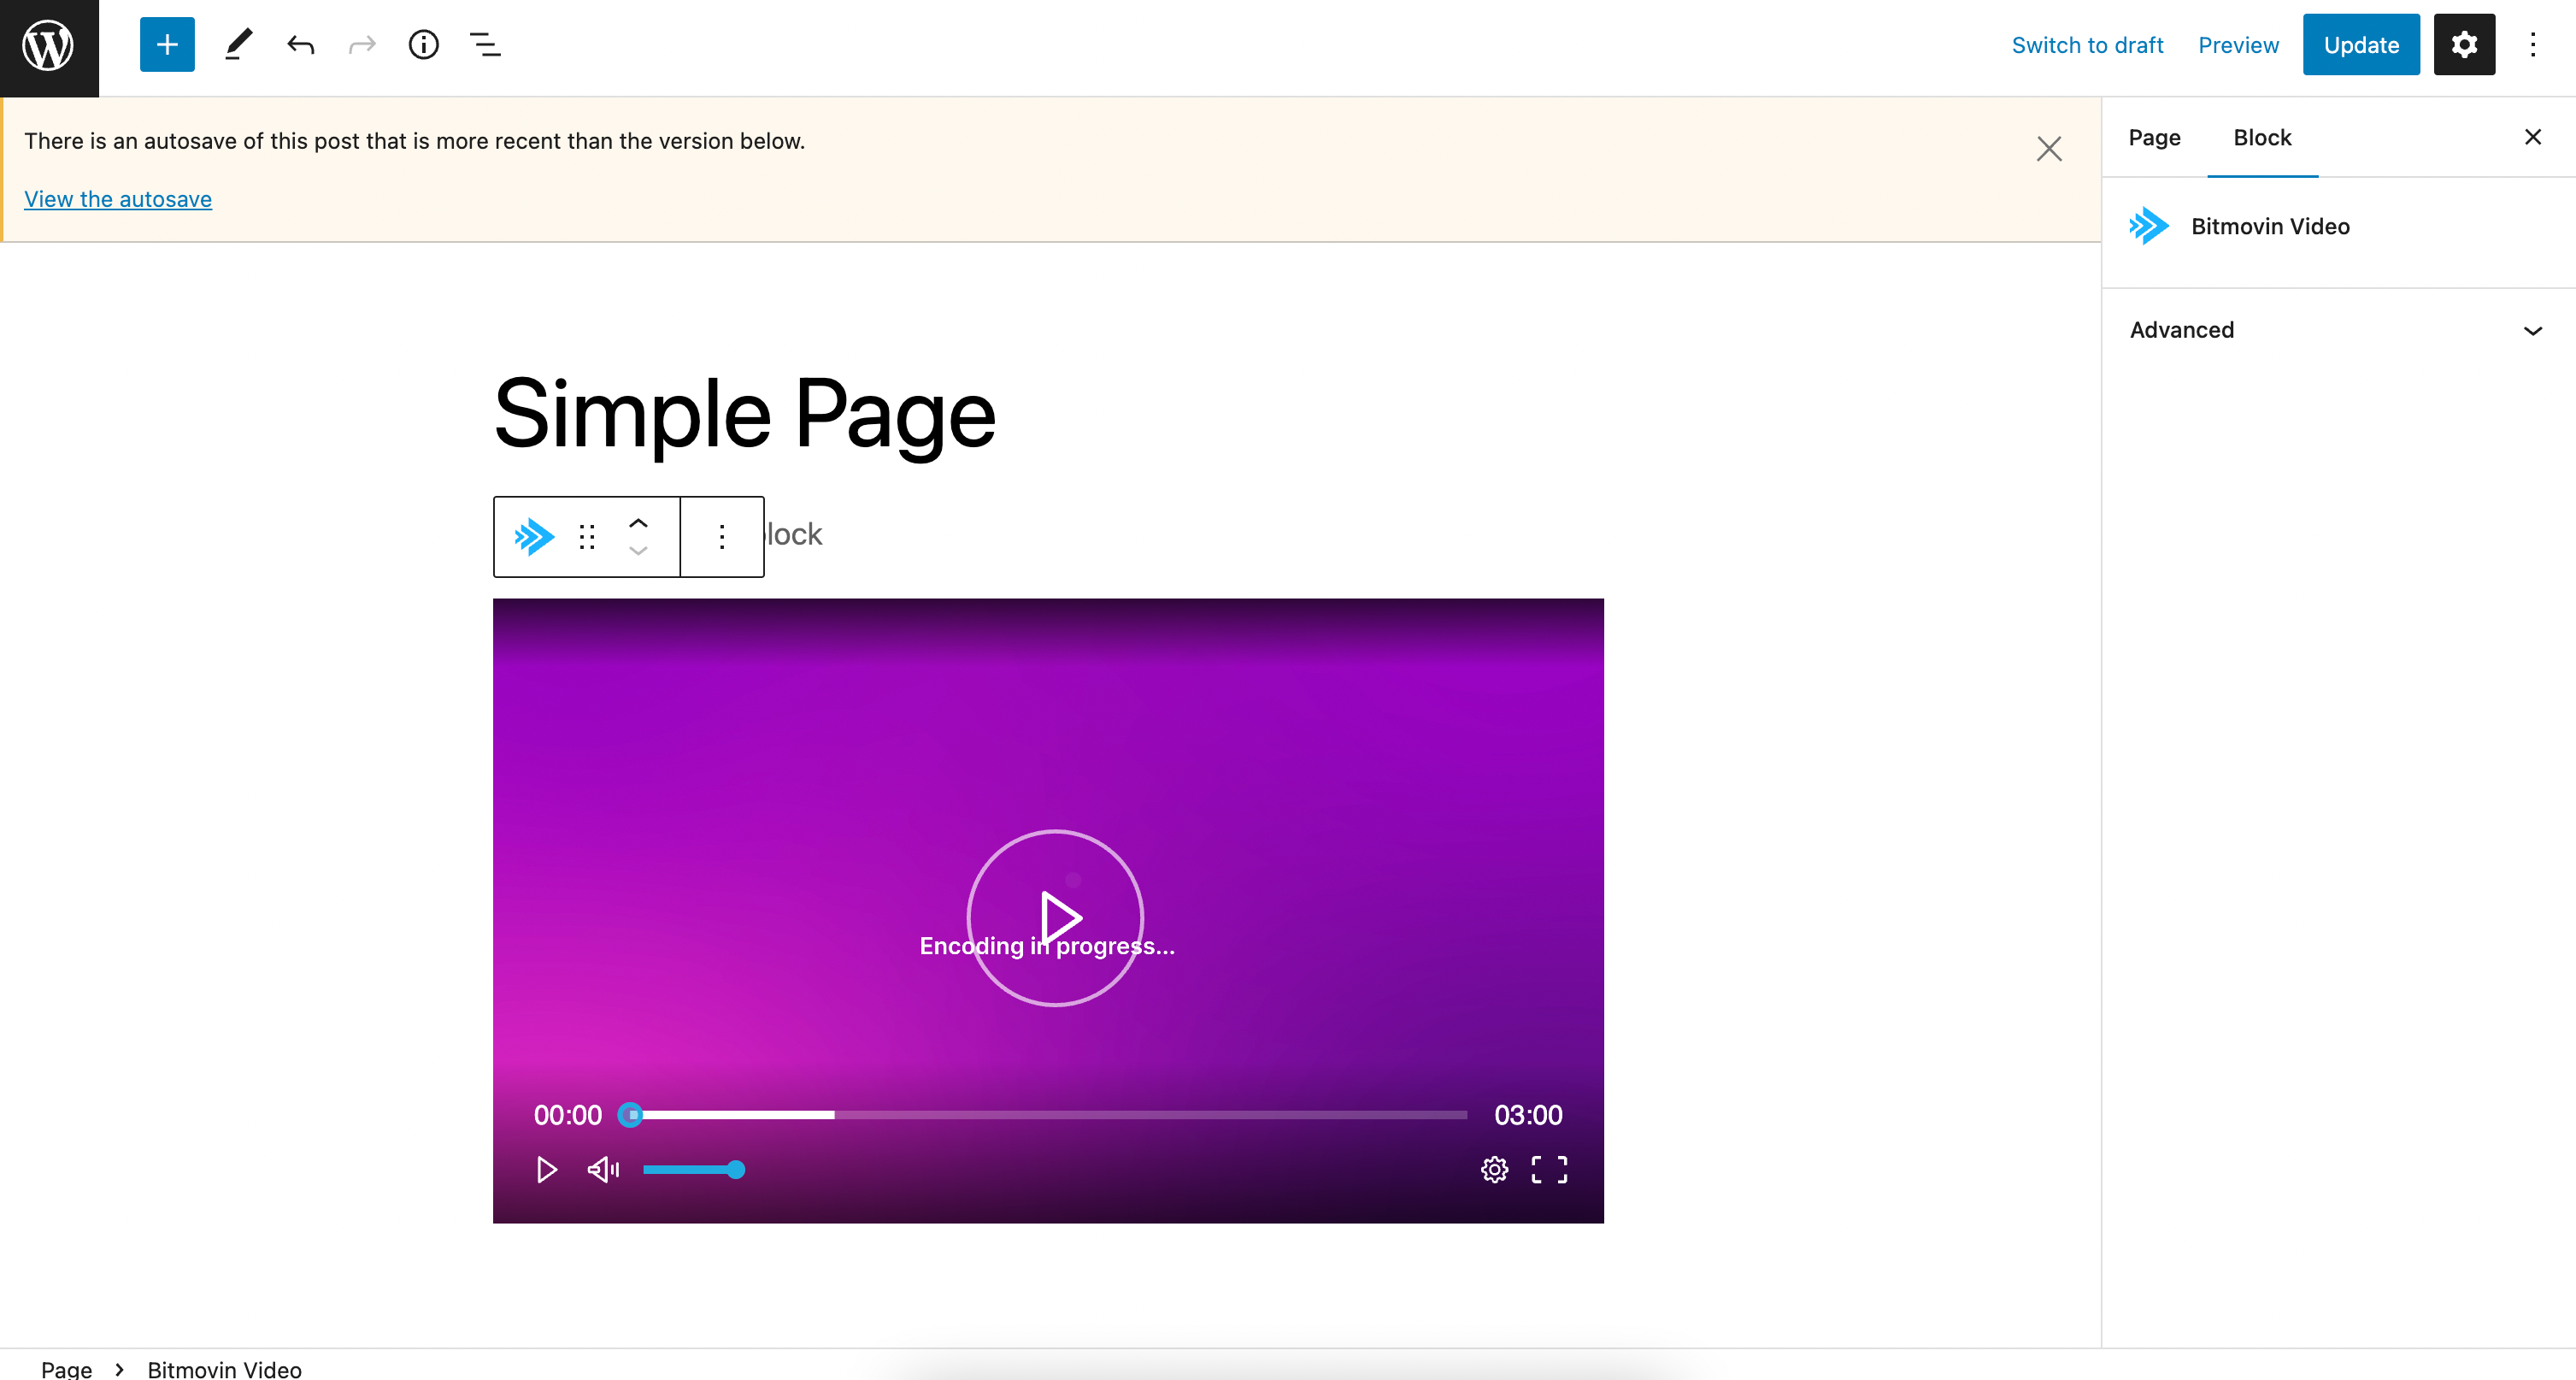Click the video seek bar handle
This screenshot has height=1380, width=2576.
click(x=630, y=1114)
